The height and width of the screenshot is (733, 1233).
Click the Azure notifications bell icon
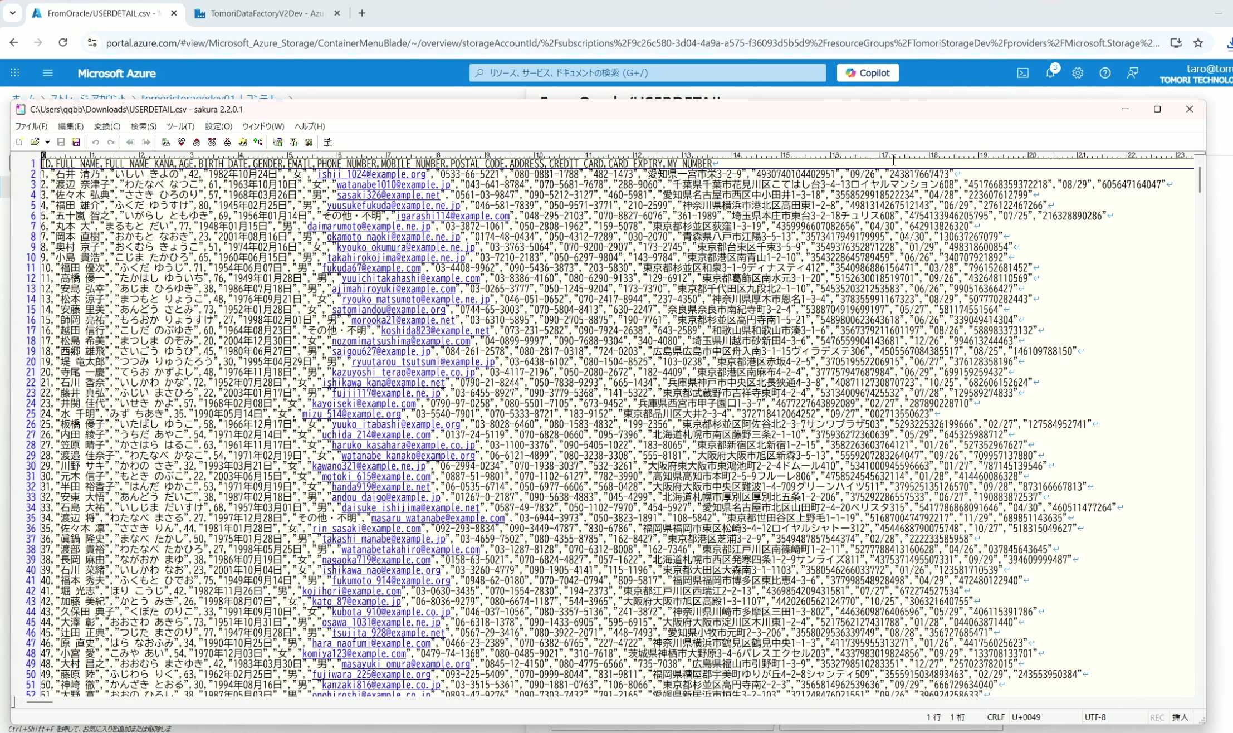[x=1050, y=73]
